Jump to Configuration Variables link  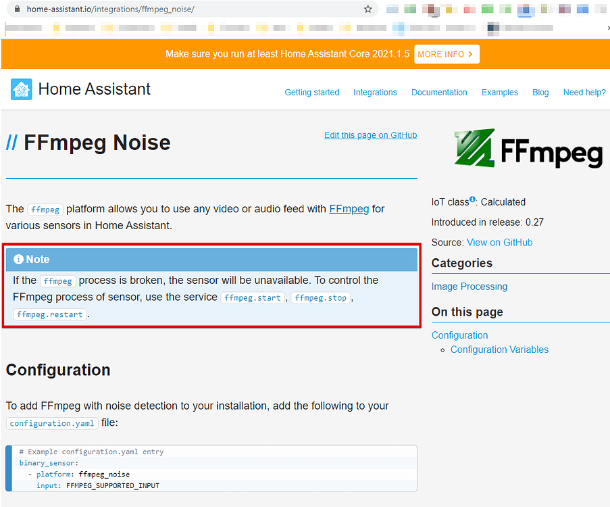[499, 349]
